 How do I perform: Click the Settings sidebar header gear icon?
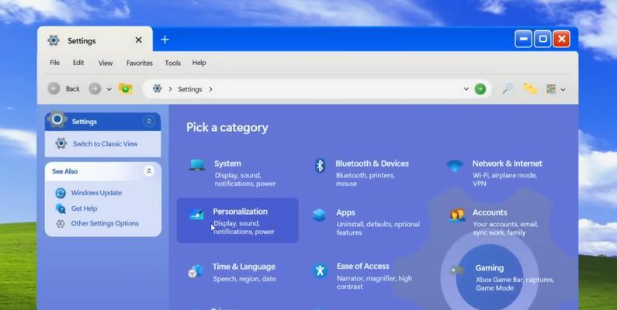(x=57, y=119)
